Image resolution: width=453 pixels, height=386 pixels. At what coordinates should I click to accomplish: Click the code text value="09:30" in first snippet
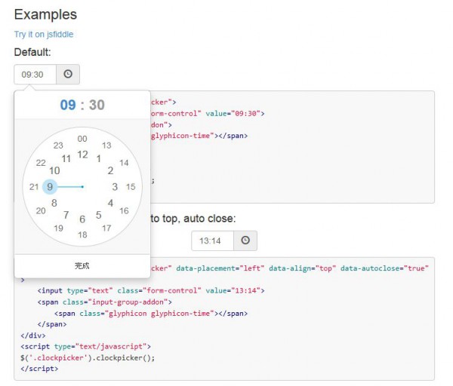233,113
